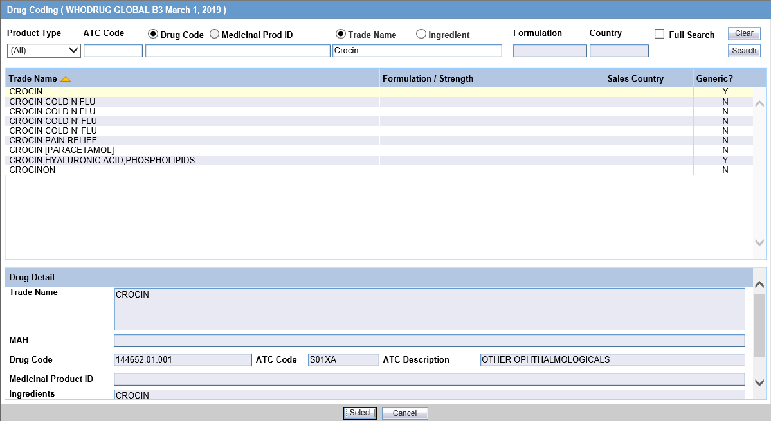Click the Generic? column header
The image size is (771, 421).
click(x=714, y=78)
